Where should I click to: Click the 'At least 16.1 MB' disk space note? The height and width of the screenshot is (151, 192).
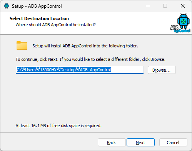tap(58, 126)
